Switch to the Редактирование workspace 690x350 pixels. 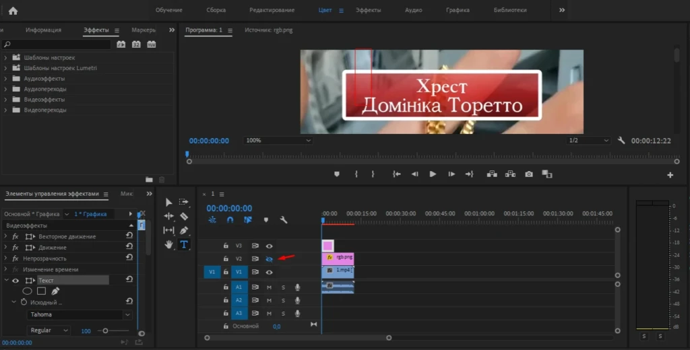click(272, 10)
